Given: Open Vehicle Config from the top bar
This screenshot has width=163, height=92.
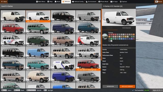Looking at the screenshot, I should 78,2.
